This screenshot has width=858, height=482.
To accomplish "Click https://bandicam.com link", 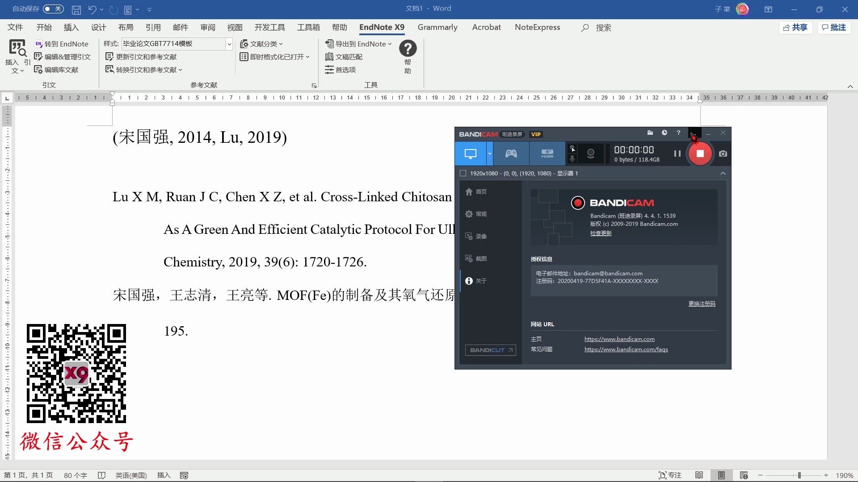I will [x=619, y=338].
